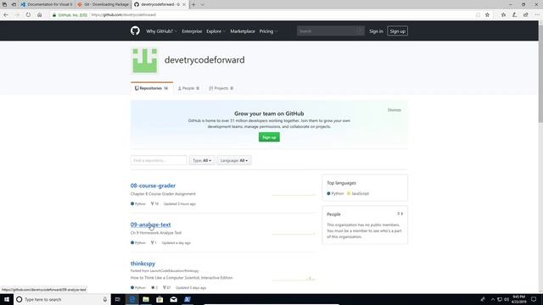The image size is (543, 305).
Task: Open Task View on the taskbar
Action: (118, 299)
